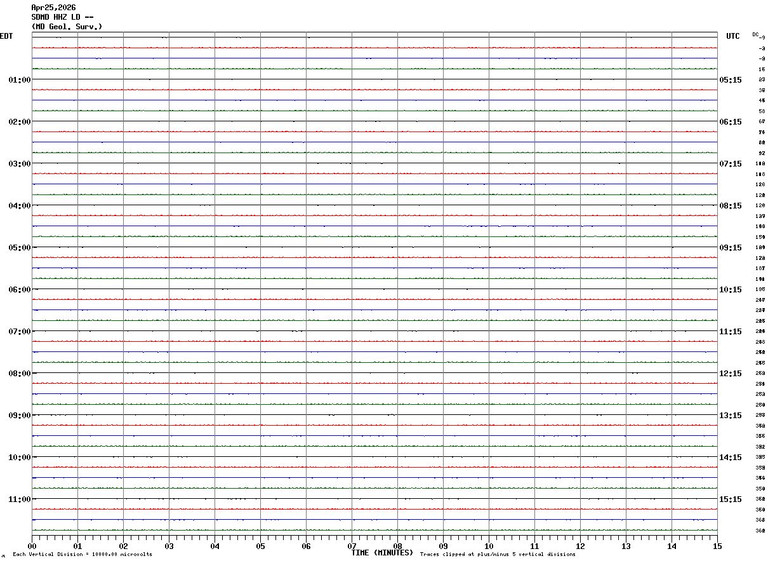The height and width of the screenshot is (563, 768).
Task: Click minute tick 02 on the time axis
Action: tap(123, 545)
